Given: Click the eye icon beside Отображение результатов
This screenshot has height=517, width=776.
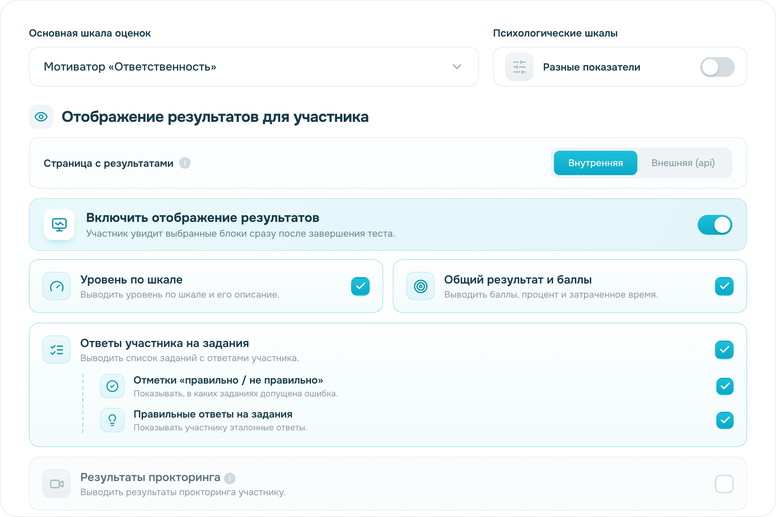Looking at the screenshot, I should tap(41, 117).
